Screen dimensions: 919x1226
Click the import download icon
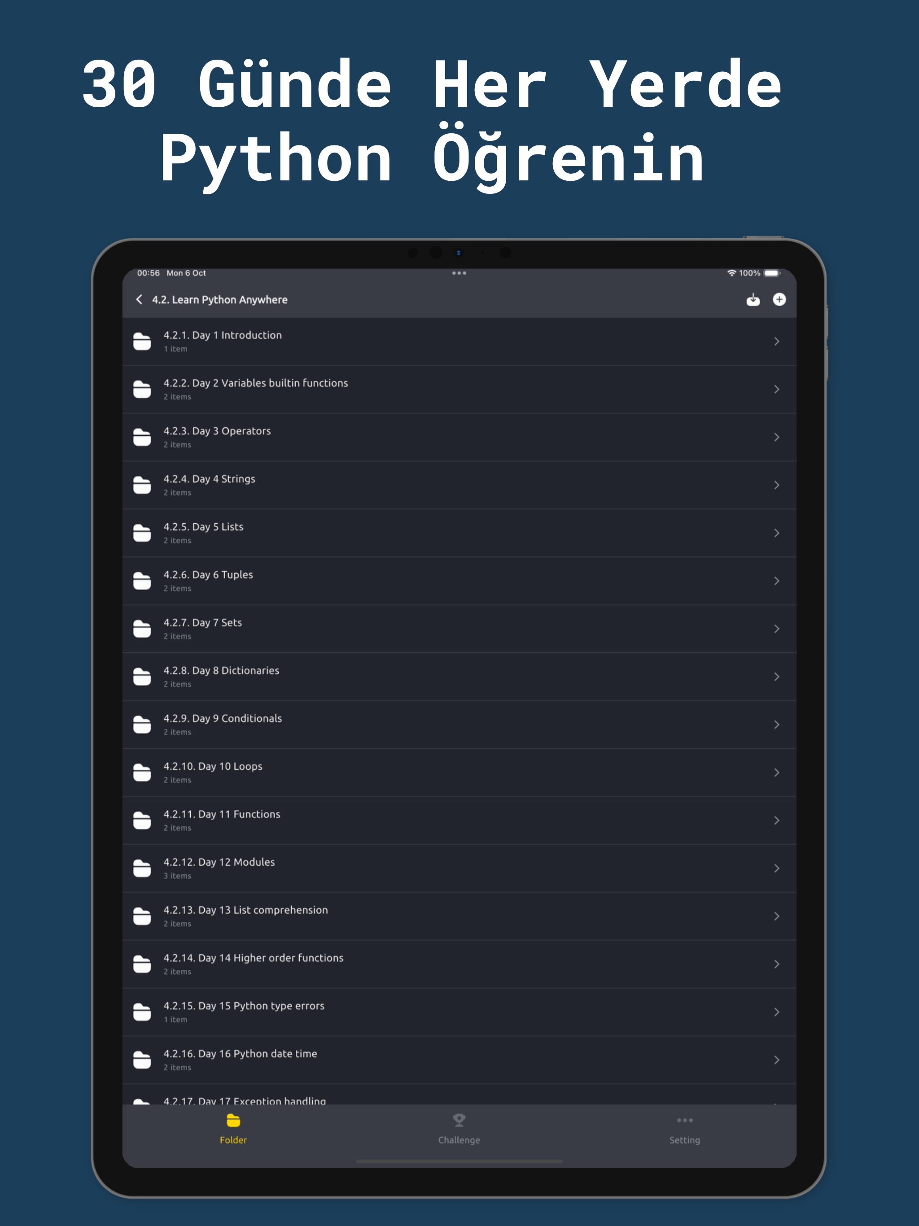coord(753,300)
